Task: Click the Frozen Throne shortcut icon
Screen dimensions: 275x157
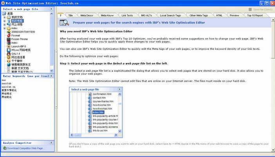Action: [9, 39]
